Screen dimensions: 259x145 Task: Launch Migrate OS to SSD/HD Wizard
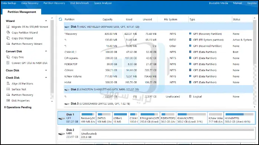(x=30, y=27)
